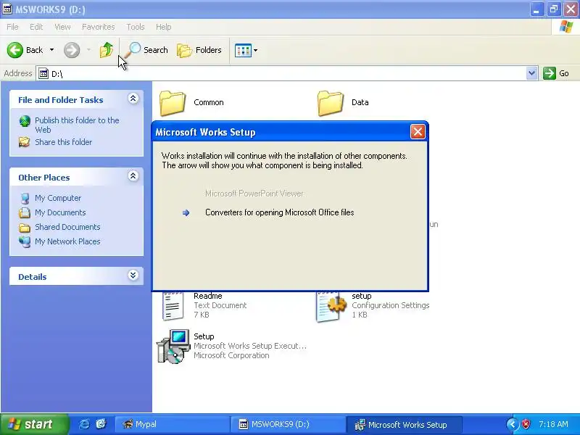Open My Network Places link
580x435 pixels.
[67, 241]
